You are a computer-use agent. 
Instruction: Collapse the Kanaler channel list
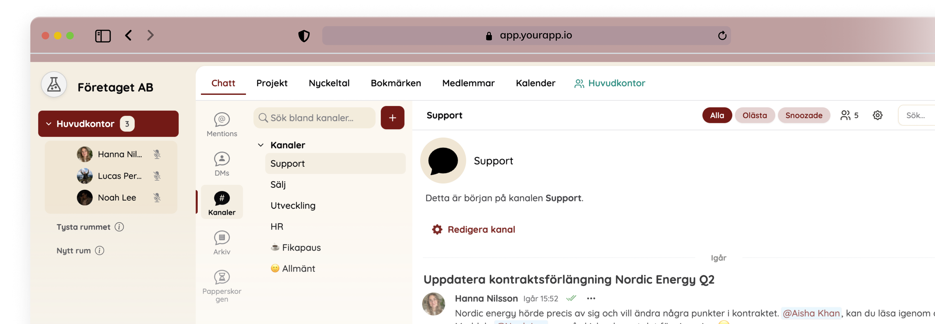(261, 145)
